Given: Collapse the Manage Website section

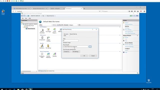Looking at the screenshot, I should 137,35.
